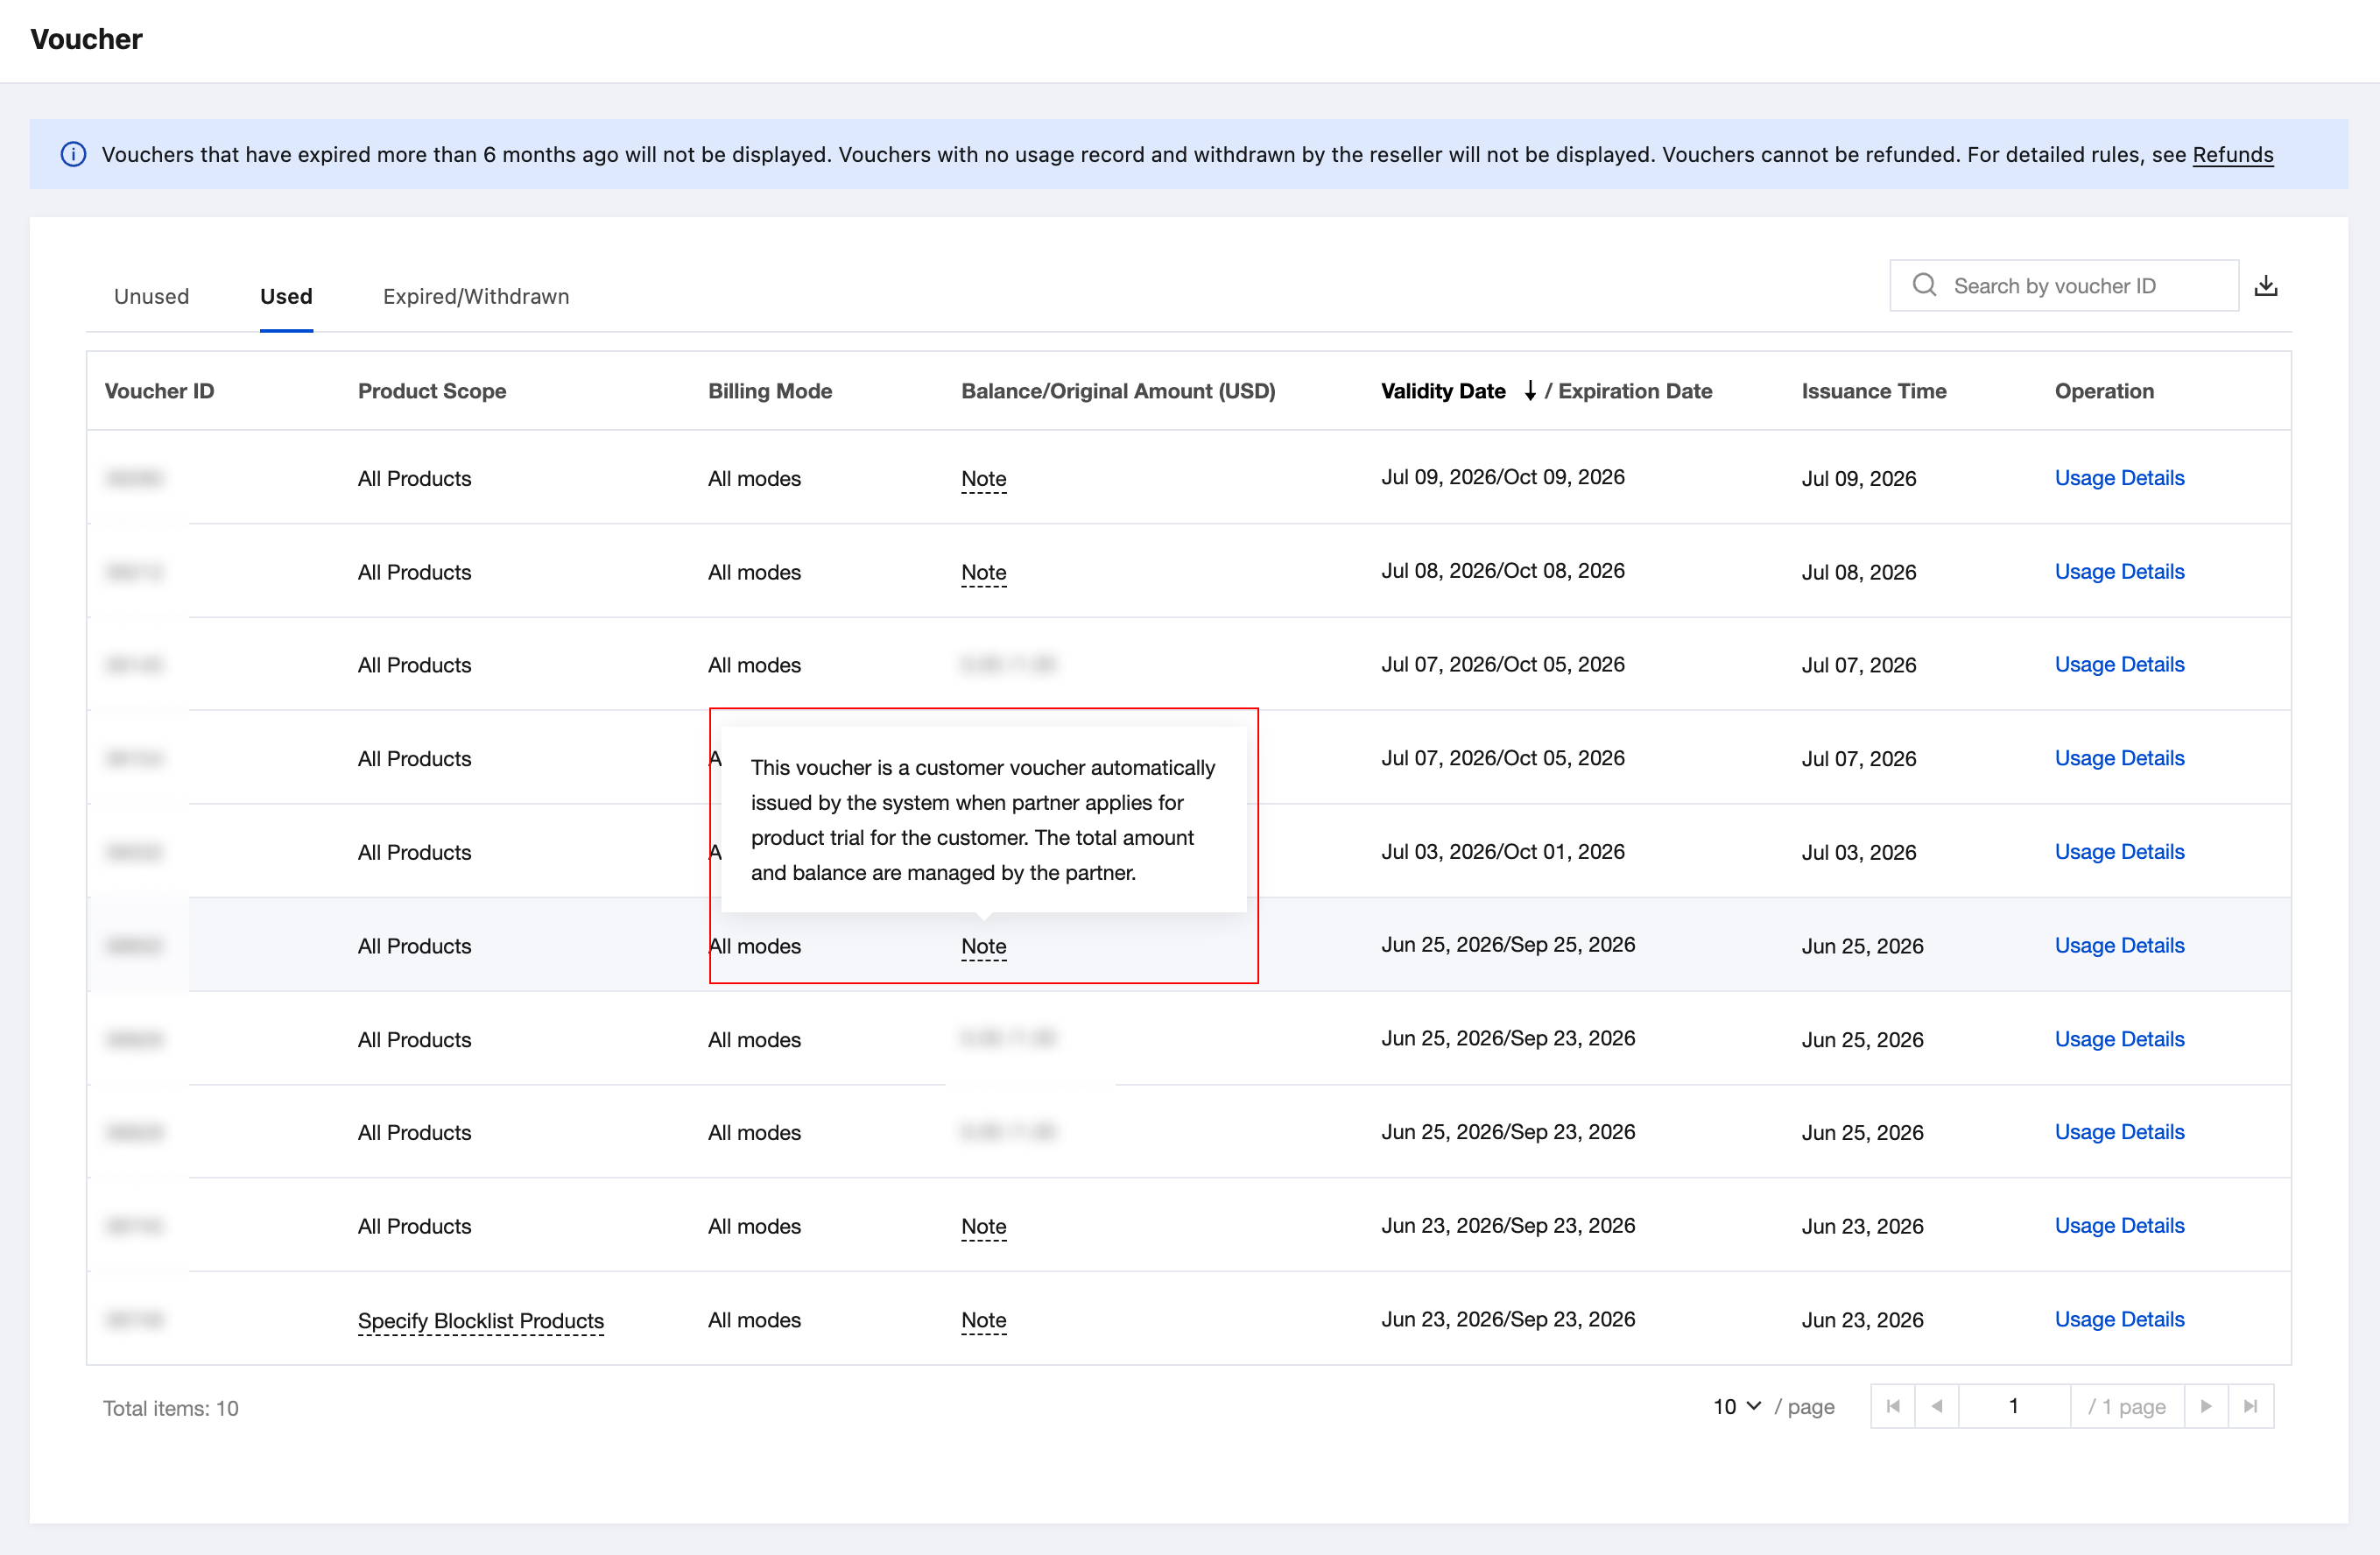The width and height of the screenshot is (2380, 1555).
Task: Click the date cell 'Jul 08, 2026/Oct 08, 2026'
Action: pyautogui.click(x=1503, y=570)
